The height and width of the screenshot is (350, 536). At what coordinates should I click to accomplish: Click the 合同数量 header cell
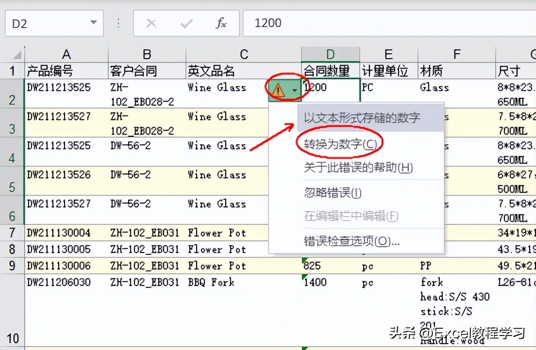pos(330,71)
